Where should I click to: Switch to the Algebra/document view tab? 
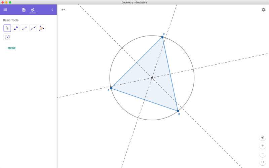click(x=24, y=10)
